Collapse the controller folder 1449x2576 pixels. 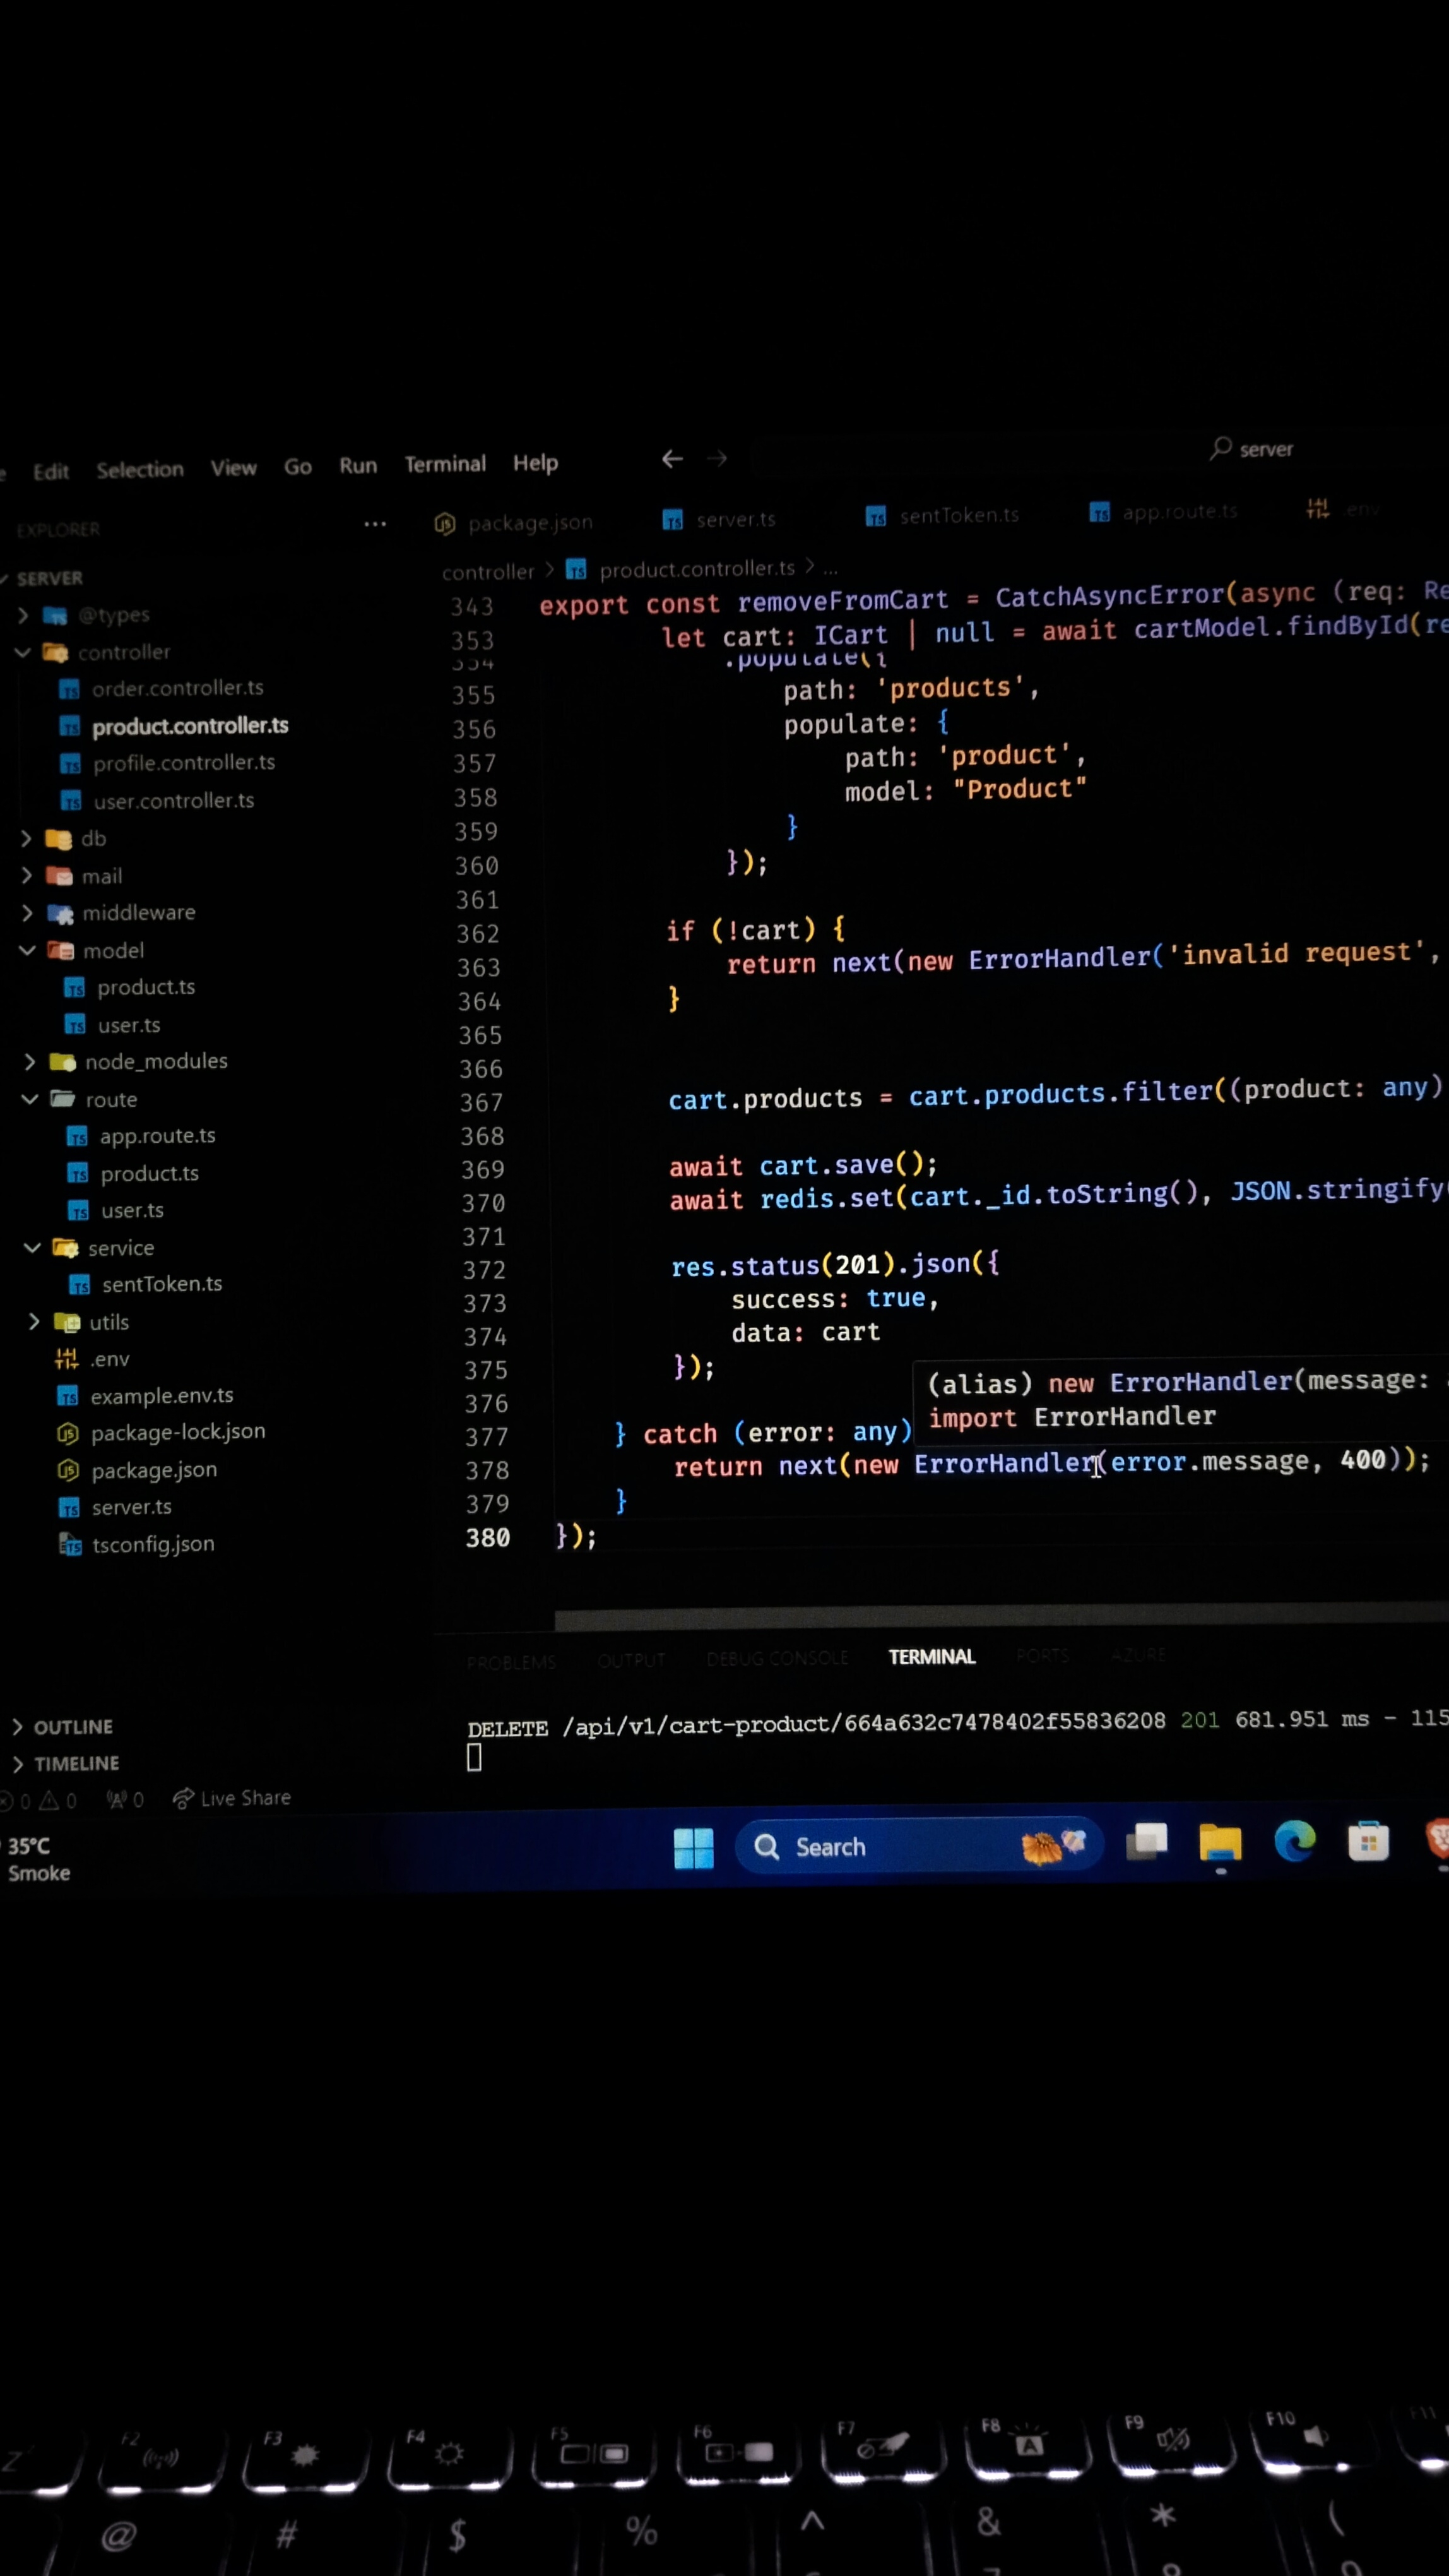coord(123,653)
